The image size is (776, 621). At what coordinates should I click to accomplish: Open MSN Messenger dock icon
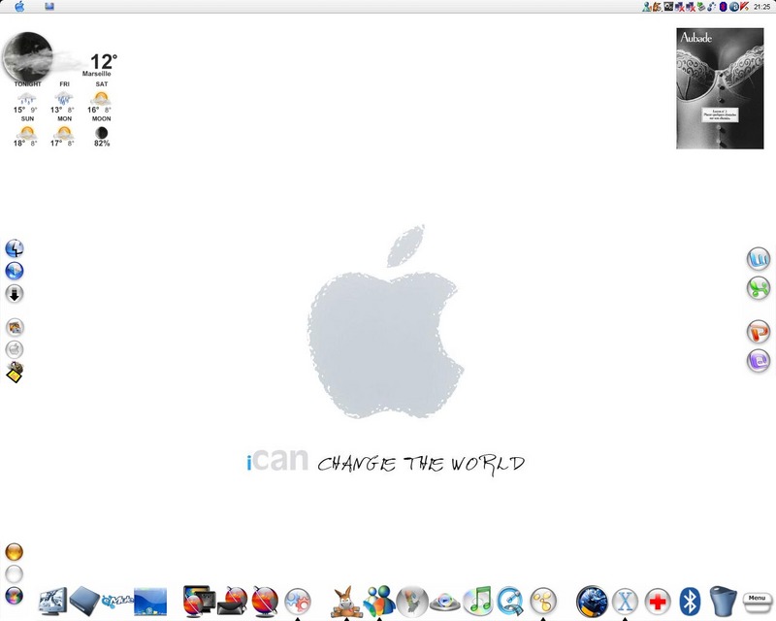[379, 602]
